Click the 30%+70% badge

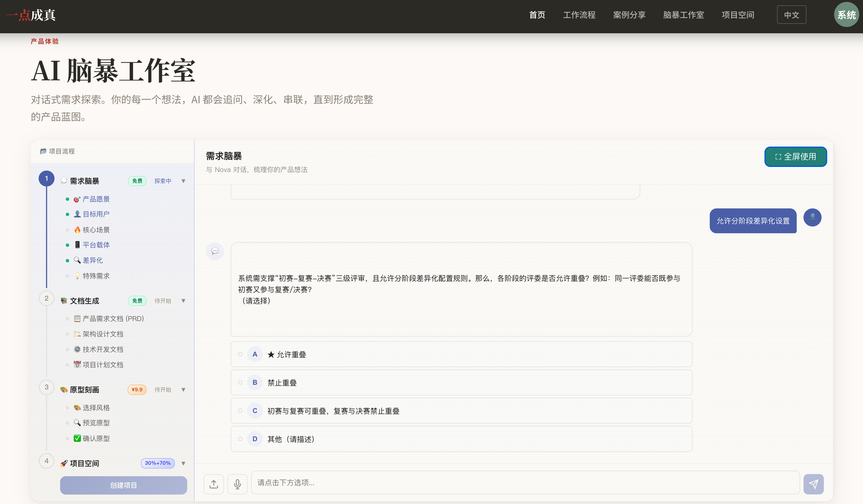[x=158, y=463]
